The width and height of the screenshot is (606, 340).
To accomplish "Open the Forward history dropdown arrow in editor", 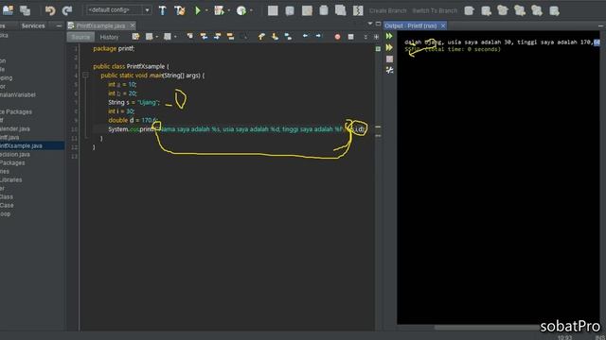I will (175, 37).
